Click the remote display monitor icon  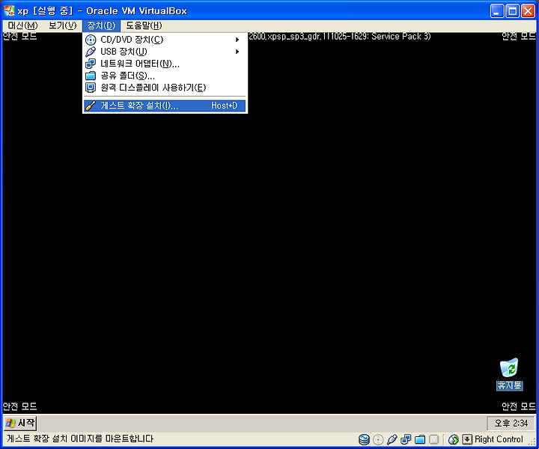pyautogui.click(x=91, y=88)
